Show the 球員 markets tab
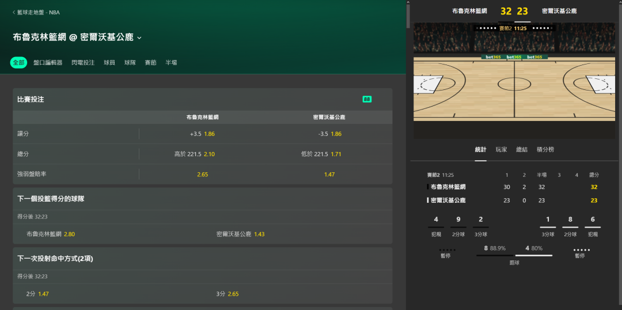Screen dimensions: 622x310 click(x=109, y=62)
